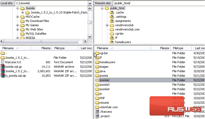Select MySQL Datafiles folder icon
The height and width of the screenshot is (119, 205).
click(x=22, y=34)
